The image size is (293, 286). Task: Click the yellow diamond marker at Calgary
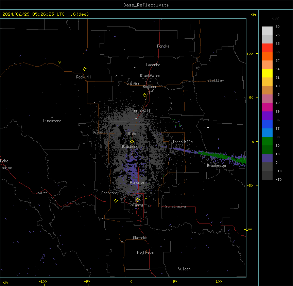[138, 200]
